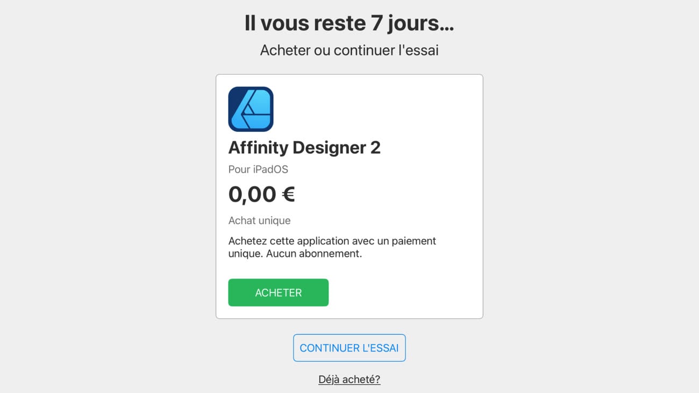The width and height of the screenshot is (699, 393).
Task: Select the "Affinity Designer 2" product title
Action: tap(304, 147)
